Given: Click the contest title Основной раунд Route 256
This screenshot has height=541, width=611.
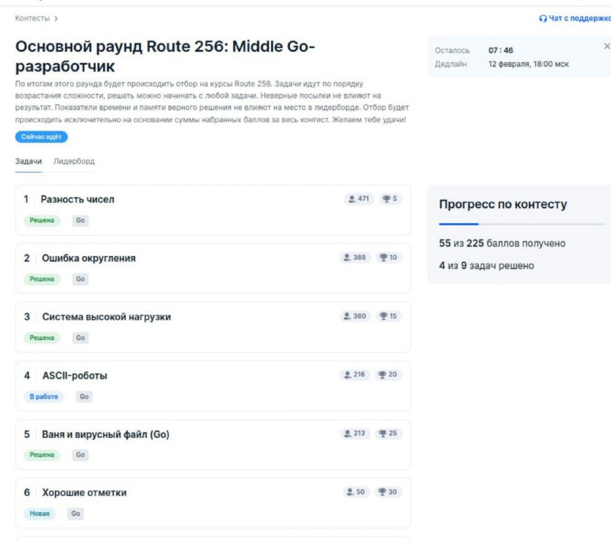Looking at the screenshot, I should [x=165, y=56].
